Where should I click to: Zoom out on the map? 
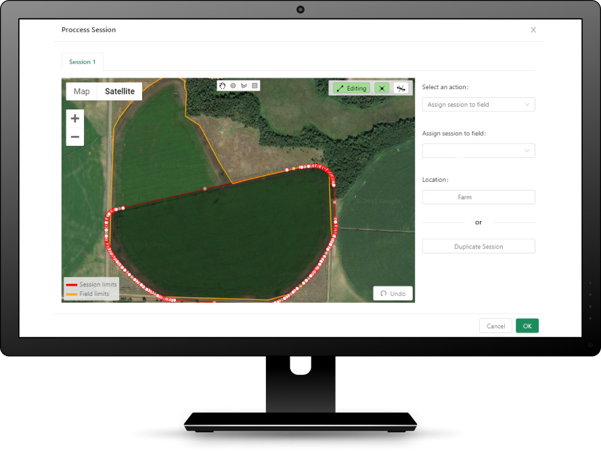pyautogui.click(x=75, y=136)
